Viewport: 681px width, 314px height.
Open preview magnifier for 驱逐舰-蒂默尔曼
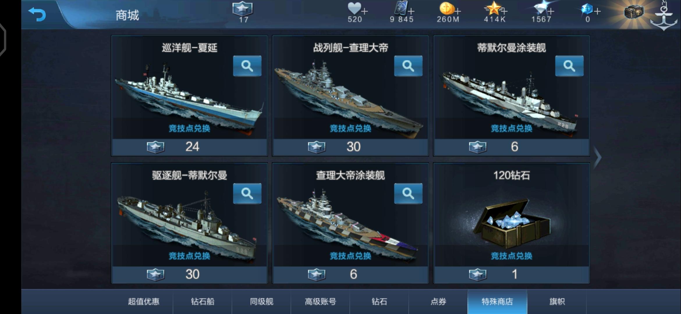(x=247, y=193)
